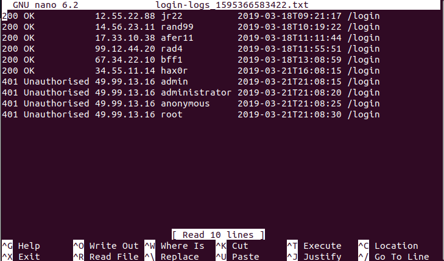The width and height of the screenshot is (444, 261).
Task: Place cursor on username hax0r
Action: [x=174, y=71]
